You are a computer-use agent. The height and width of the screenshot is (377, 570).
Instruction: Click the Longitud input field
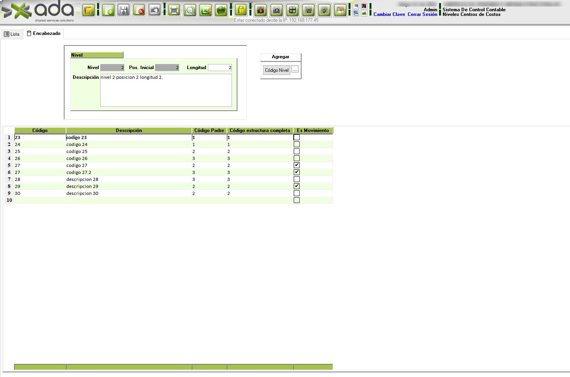[x=220, y=68]
